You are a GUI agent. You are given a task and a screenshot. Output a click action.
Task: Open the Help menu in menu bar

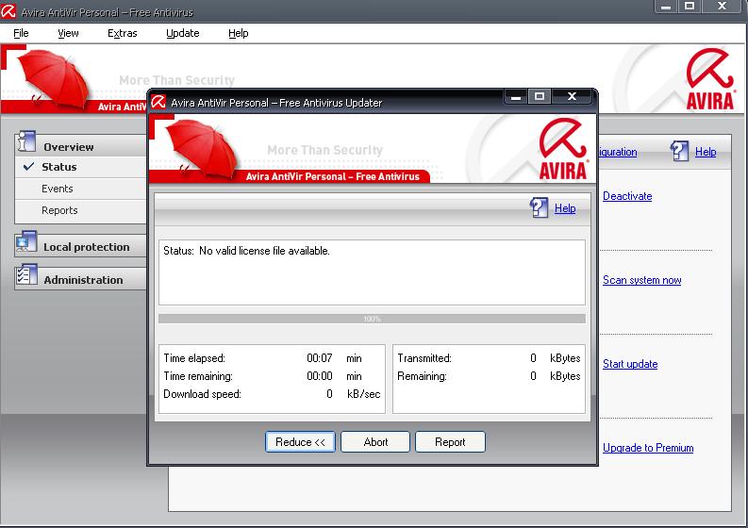click(239, 33)
